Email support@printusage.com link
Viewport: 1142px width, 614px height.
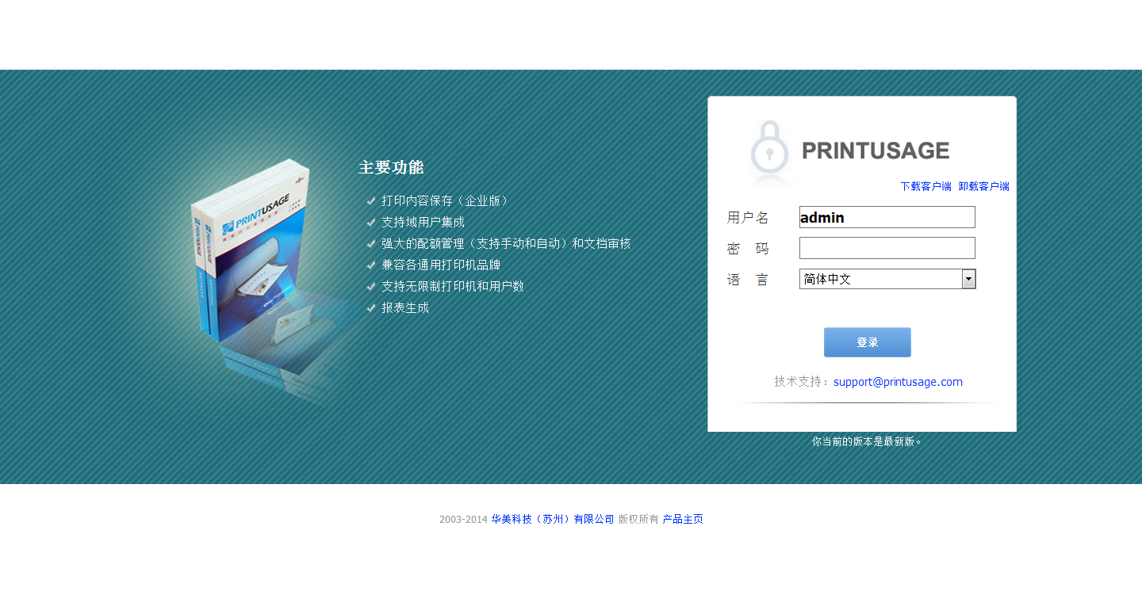coord(898,382)
